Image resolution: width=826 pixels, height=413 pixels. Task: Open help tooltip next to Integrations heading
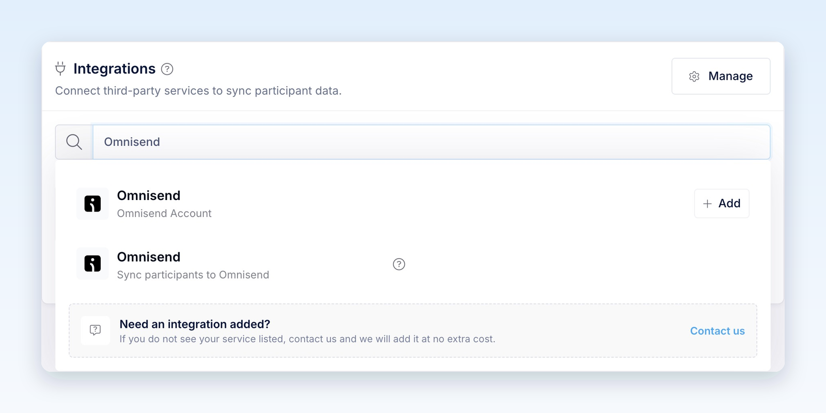(x=167, y=69)
